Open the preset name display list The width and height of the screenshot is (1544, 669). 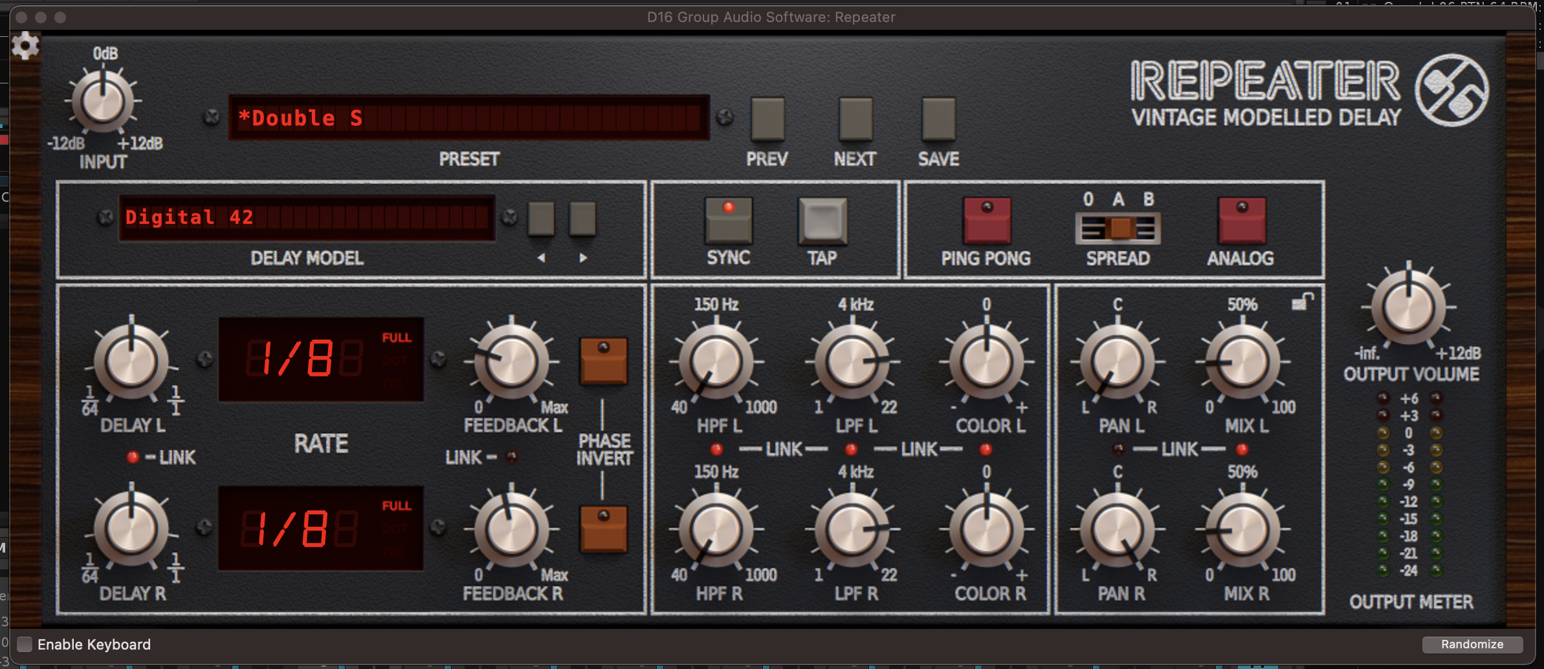pyautogui.click(x=469, y=118)
